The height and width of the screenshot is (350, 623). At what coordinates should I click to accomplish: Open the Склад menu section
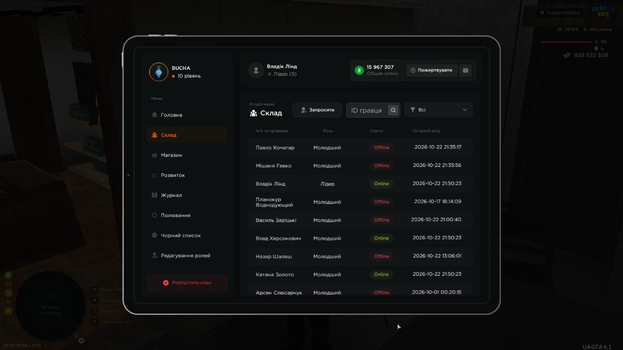point(187,135)
